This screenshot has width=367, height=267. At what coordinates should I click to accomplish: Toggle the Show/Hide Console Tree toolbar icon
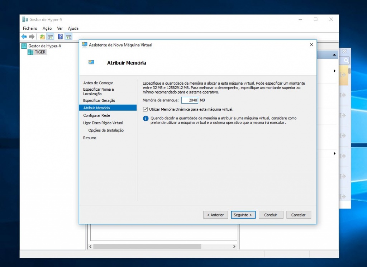point(51,36)
